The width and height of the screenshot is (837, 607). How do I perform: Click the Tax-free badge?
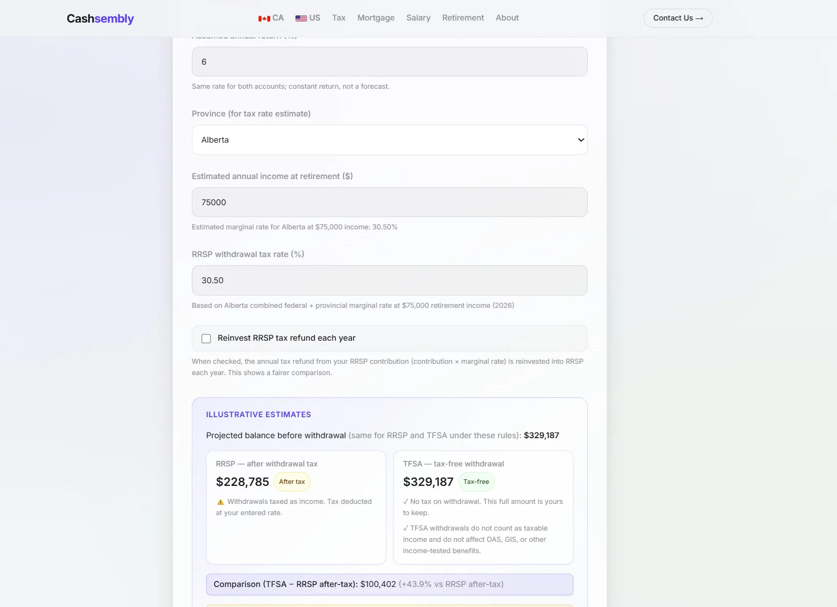pyautogui.click(x=476, y=482)
